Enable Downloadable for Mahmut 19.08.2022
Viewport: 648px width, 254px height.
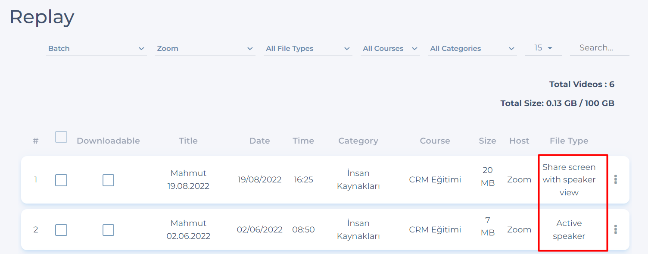pyautogui.click(x=108, y=180)
